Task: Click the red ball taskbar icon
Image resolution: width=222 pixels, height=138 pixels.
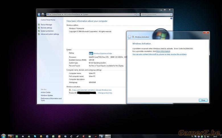Action: tap(83, 137)
